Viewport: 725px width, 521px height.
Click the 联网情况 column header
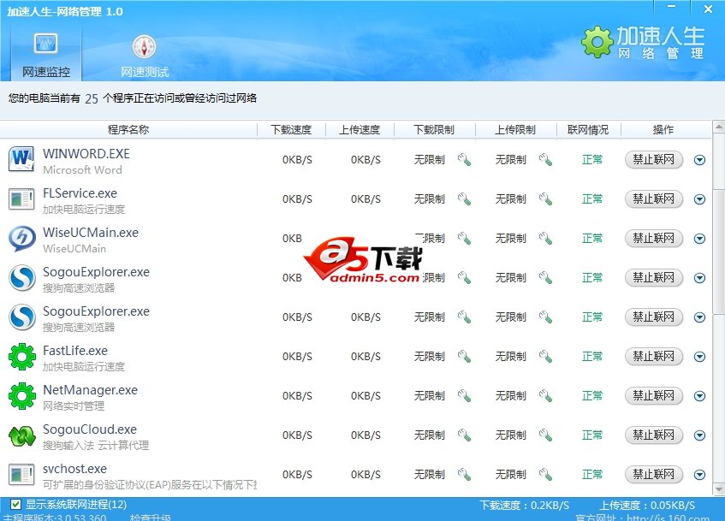coord(588,130)
